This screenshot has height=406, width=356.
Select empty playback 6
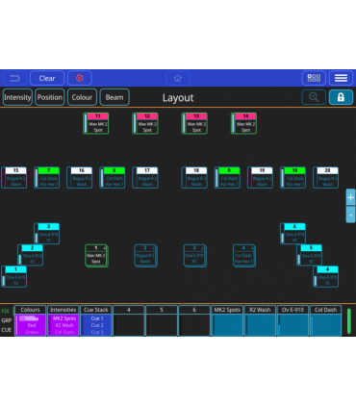tap(194, 320)
